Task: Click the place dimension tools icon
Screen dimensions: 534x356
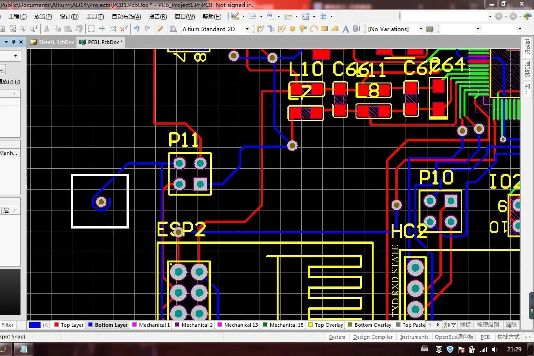Action: click(x=288, y=16)
